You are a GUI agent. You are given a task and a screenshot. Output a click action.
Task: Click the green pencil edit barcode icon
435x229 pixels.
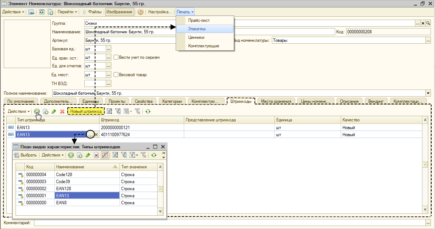click(54, 111)
